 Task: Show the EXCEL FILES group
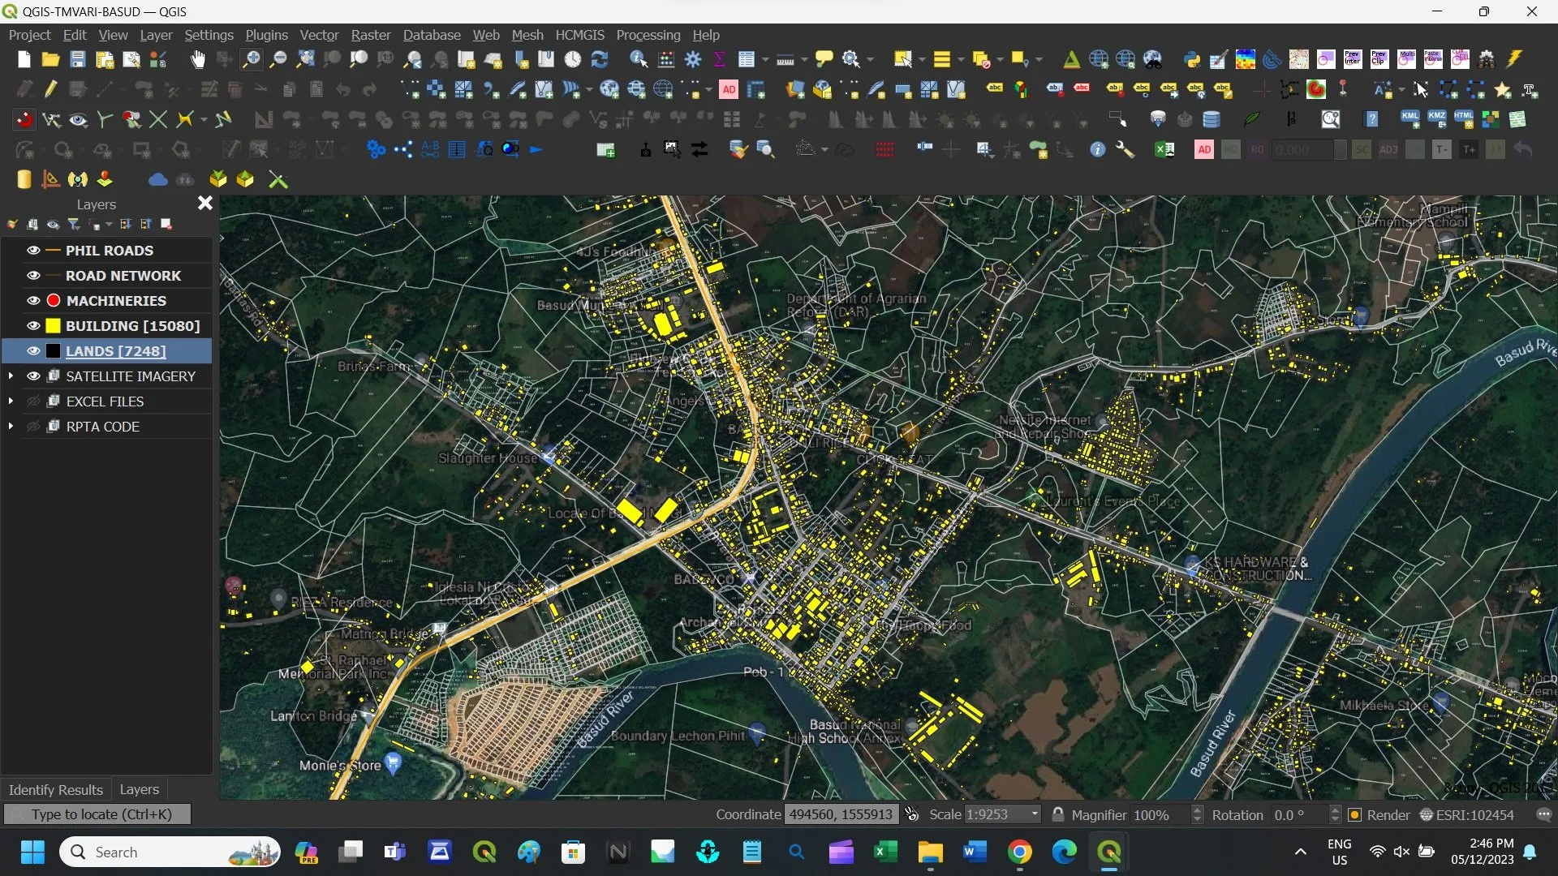tap(33, 401)
